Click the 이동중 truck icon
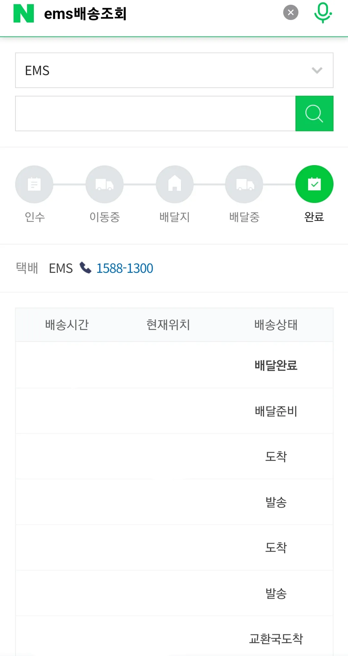The image size is (348, 656). [x=104, y=184]
